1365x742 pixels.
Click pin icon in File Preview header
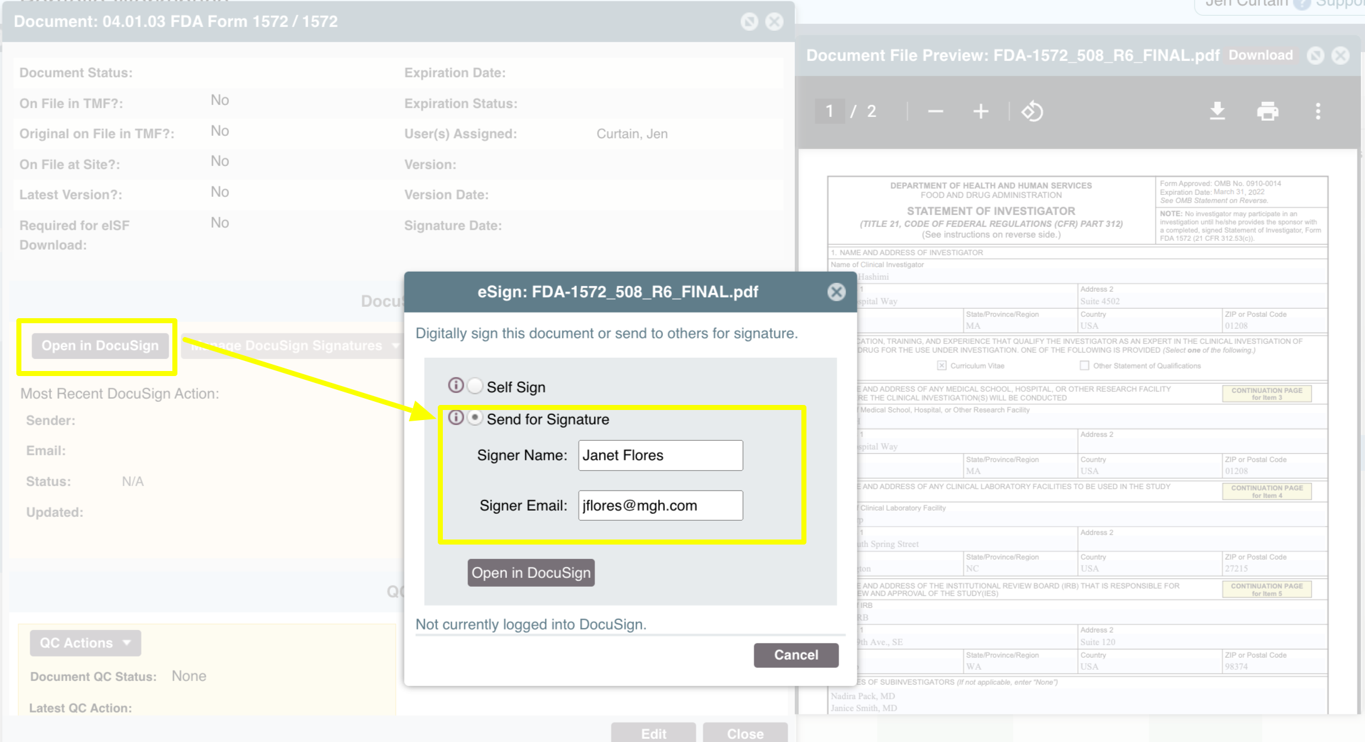[x=1315, y=55]
